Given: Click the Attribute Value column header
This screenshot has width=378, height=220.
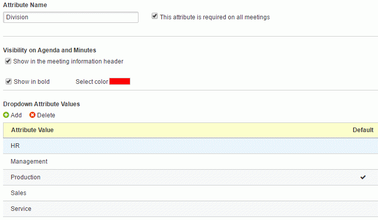Looking at the screenshot, I should point(32,130).
